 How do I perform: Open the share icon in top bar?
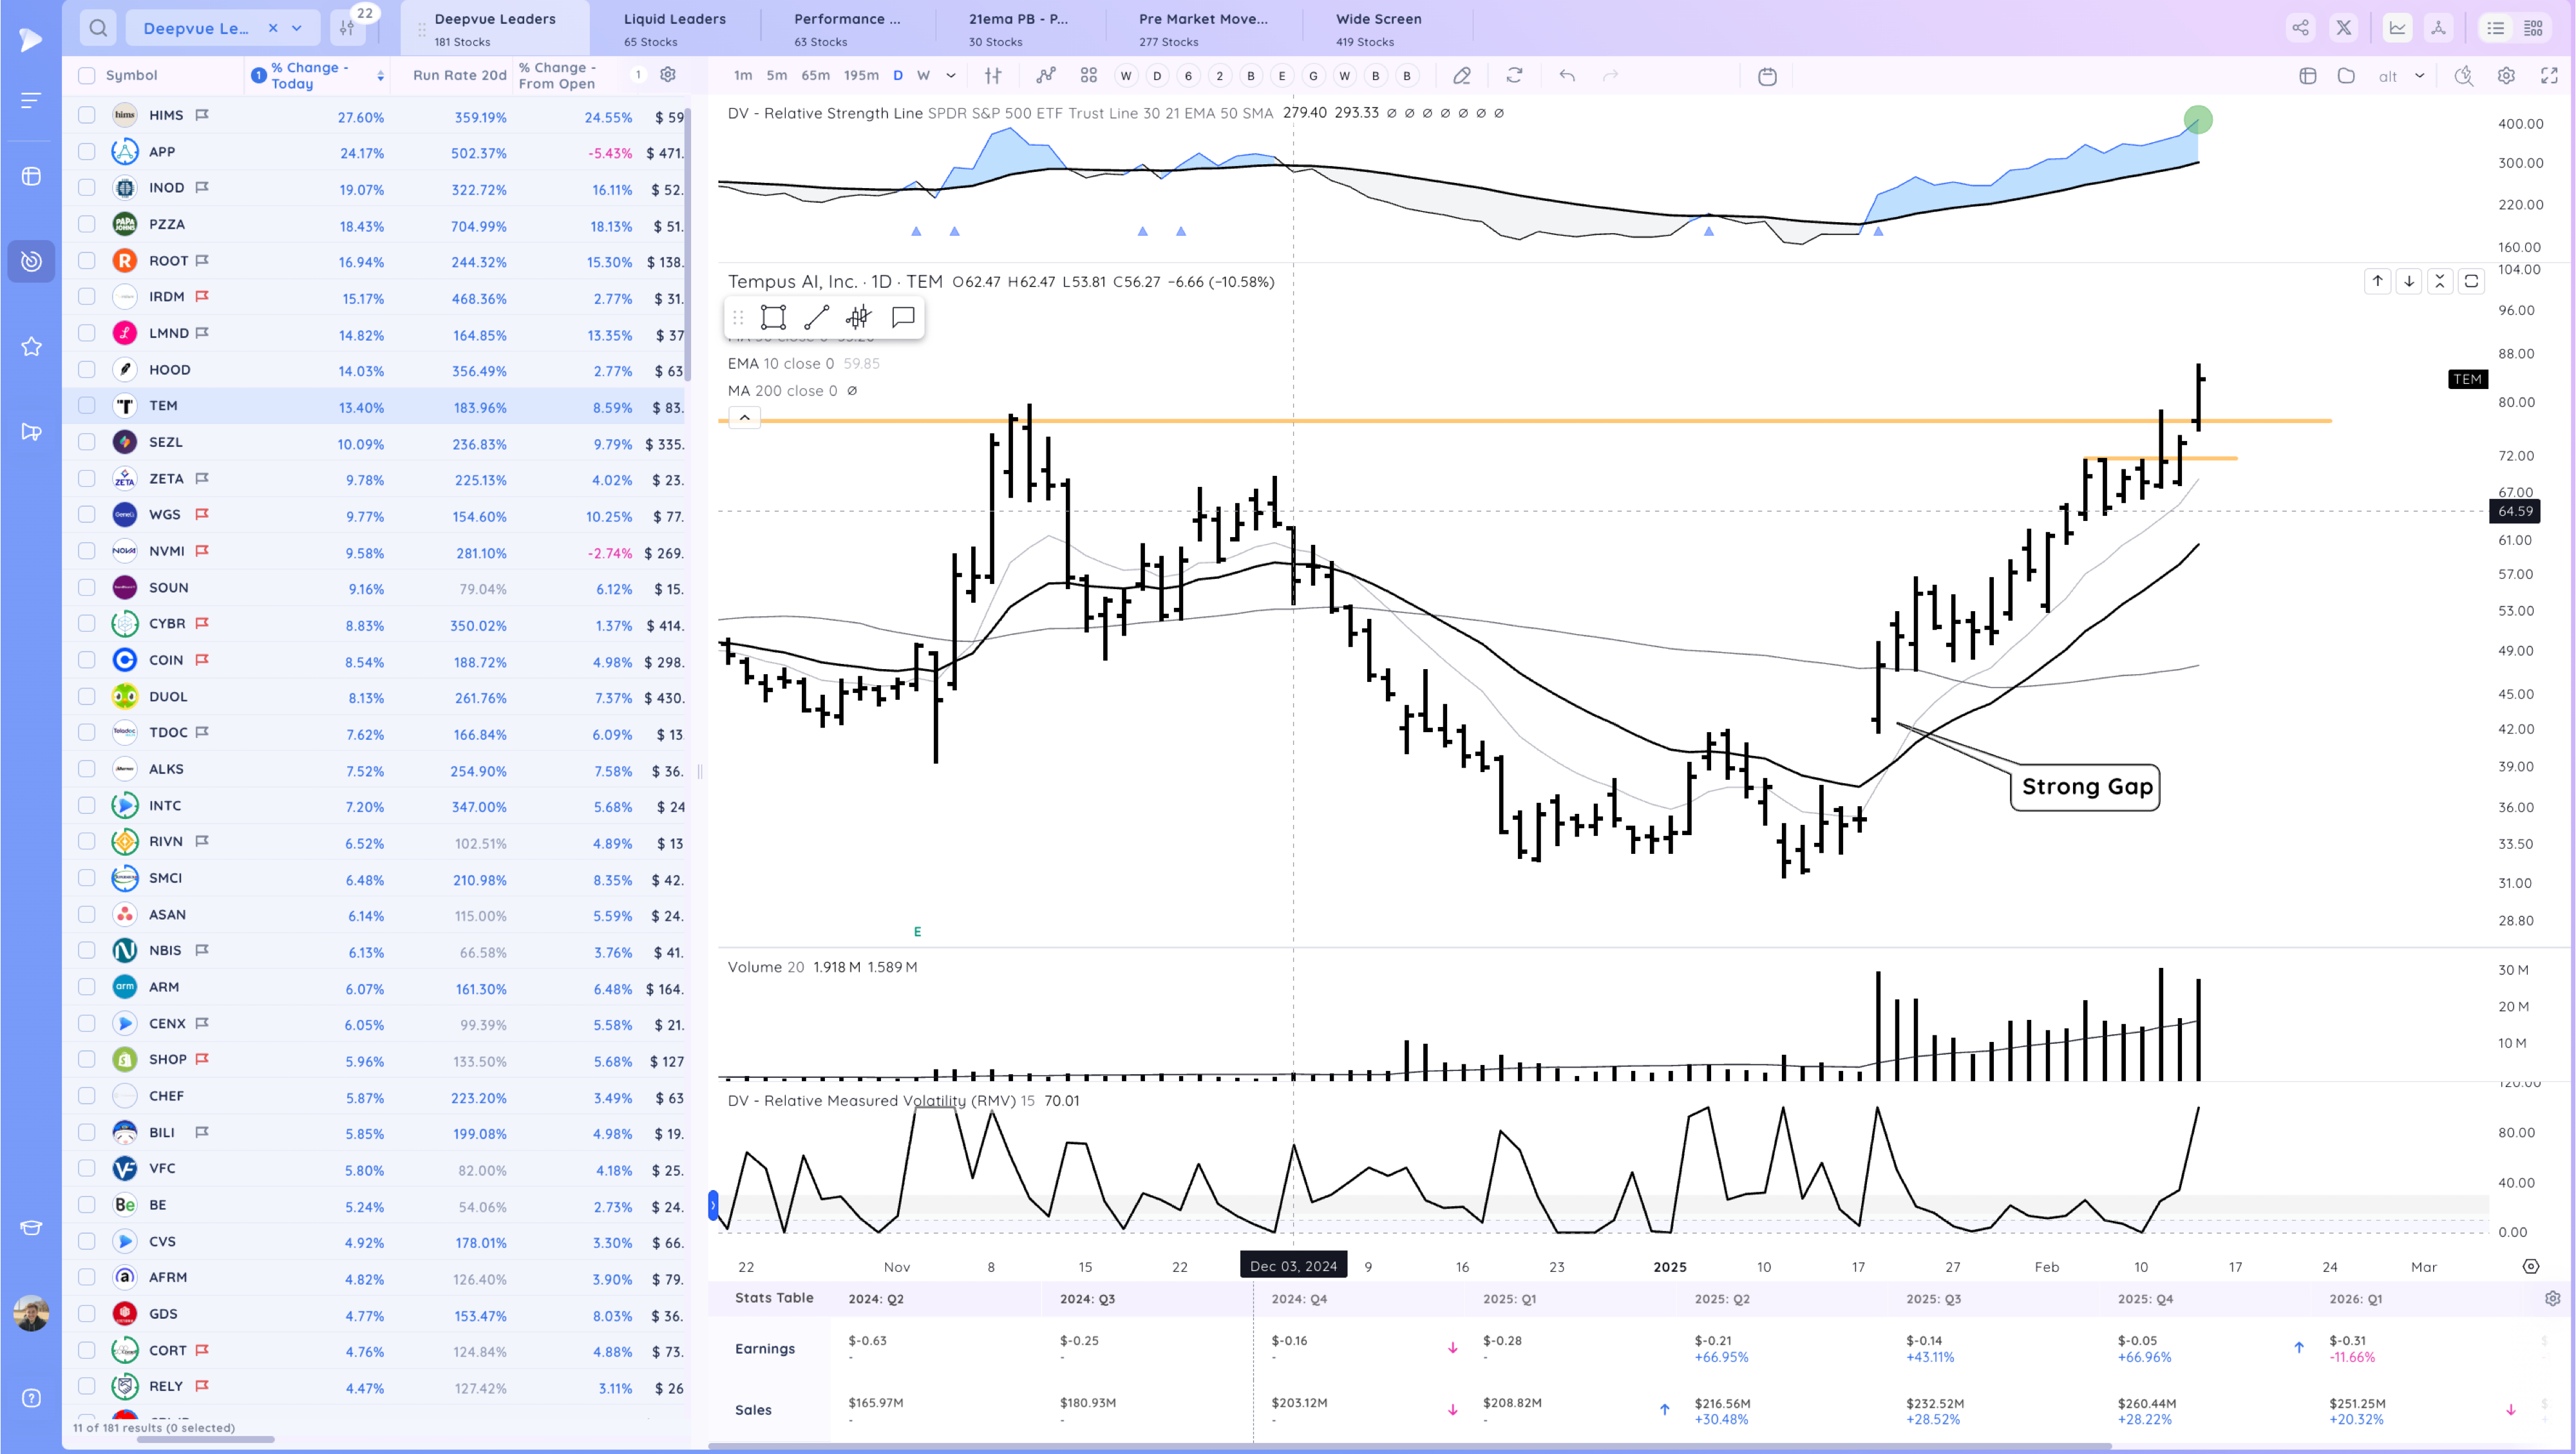(2300, 28)
